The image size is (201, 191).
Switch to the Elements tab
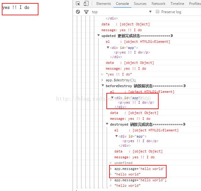(104, 4)
